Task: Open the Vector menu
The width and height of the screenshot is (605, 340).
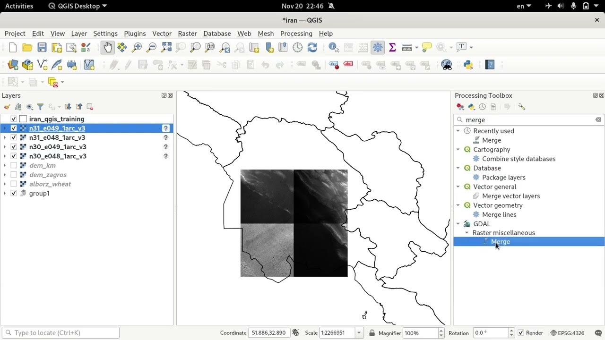Action: 162,34
